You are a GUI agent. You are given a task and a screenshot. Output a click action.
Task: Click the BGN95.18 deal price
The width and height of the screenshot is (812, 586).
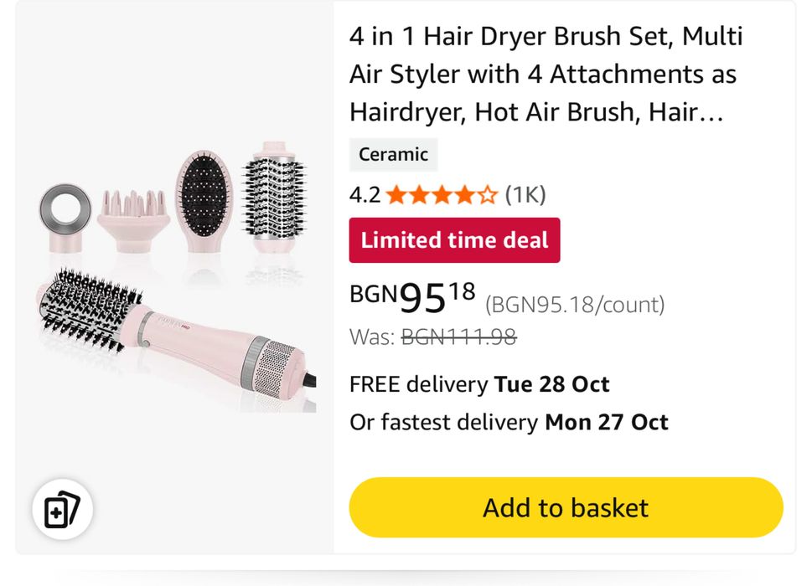(x=412, y=296)
